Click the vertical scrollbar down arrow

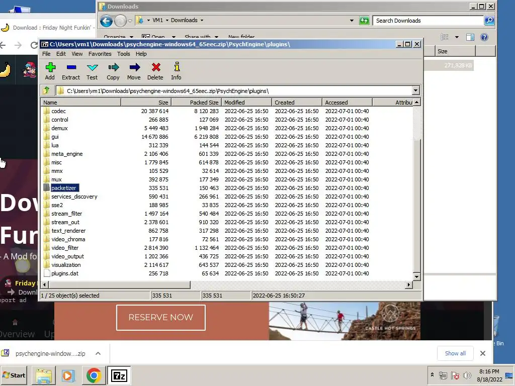tap(416, 277)
